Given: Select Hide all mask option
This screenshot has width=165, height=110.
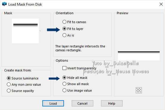Looking at the screenshot, I should (x=75, y=78).
